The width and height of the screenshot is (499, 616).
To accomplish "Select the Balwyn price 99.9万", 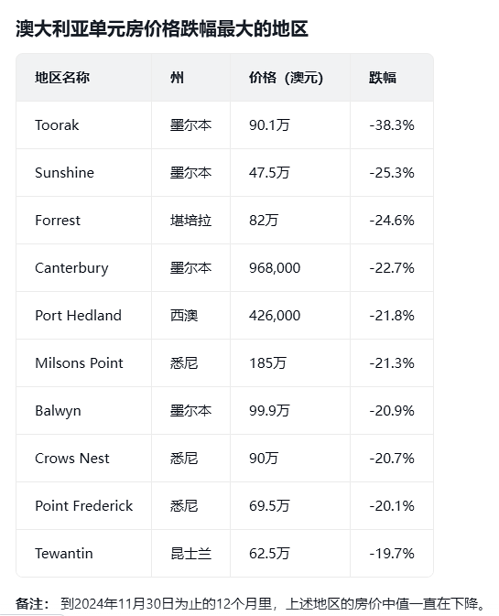I will (x=269, y=411).
